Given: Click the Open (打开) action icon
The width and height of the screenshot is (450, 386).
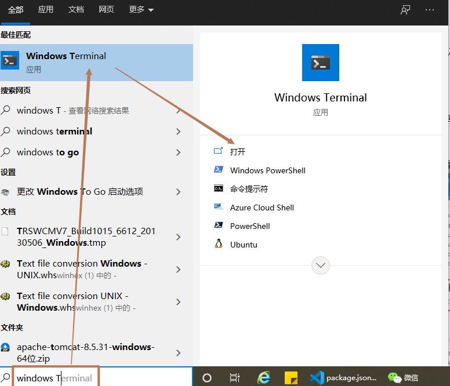Looking at the screenshot, I should pos(219,151).
